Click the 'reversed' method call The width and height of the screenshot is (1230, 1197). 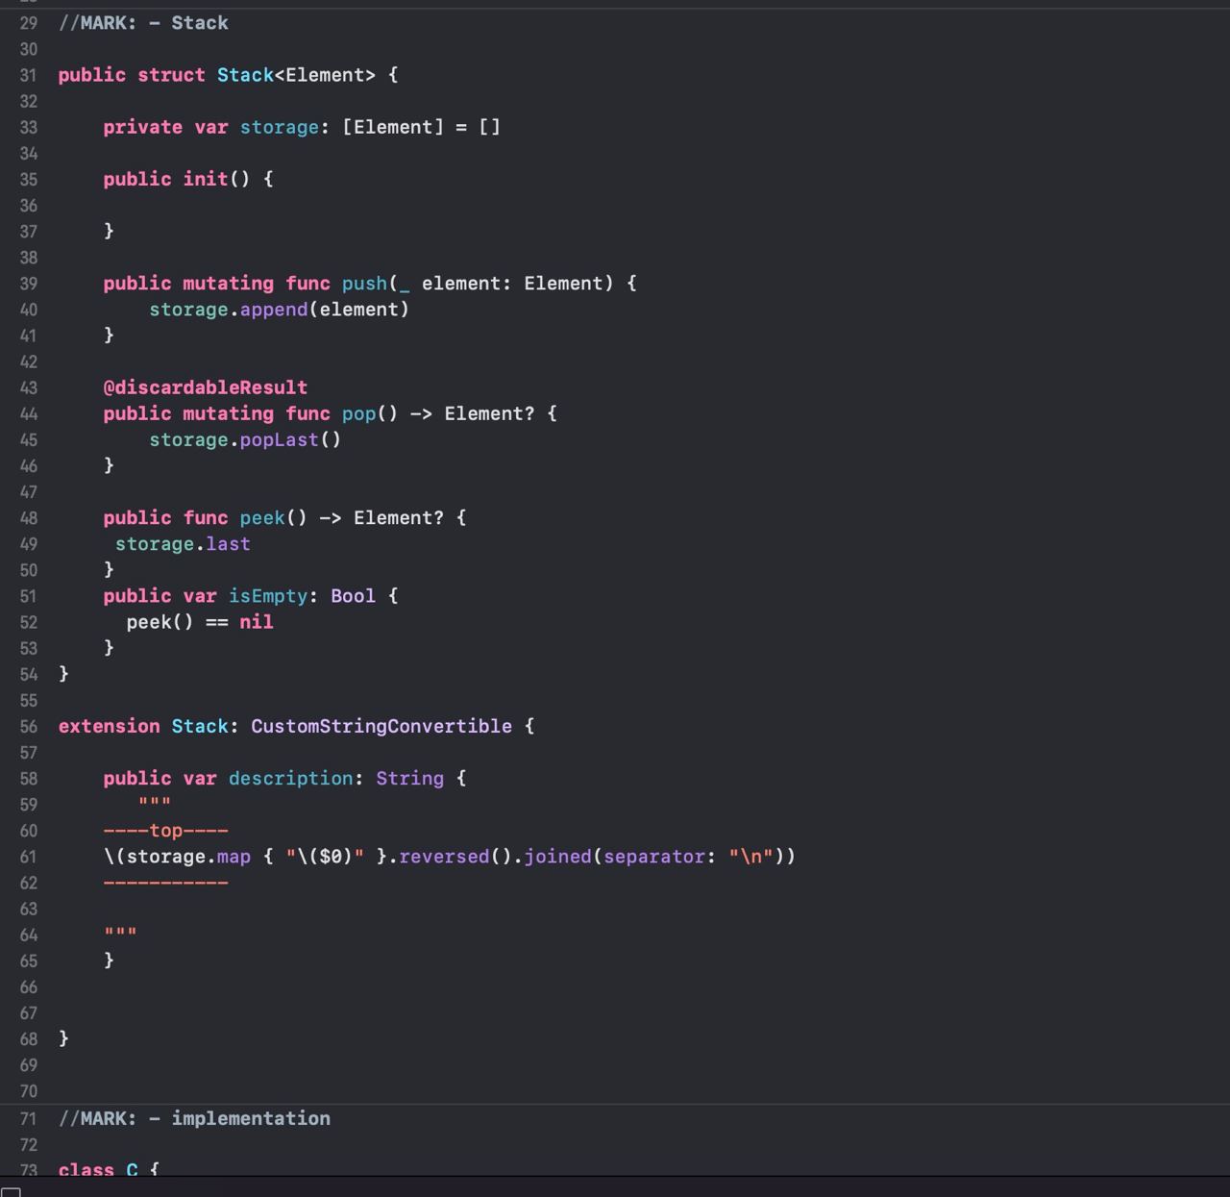(x=444, y=857)
